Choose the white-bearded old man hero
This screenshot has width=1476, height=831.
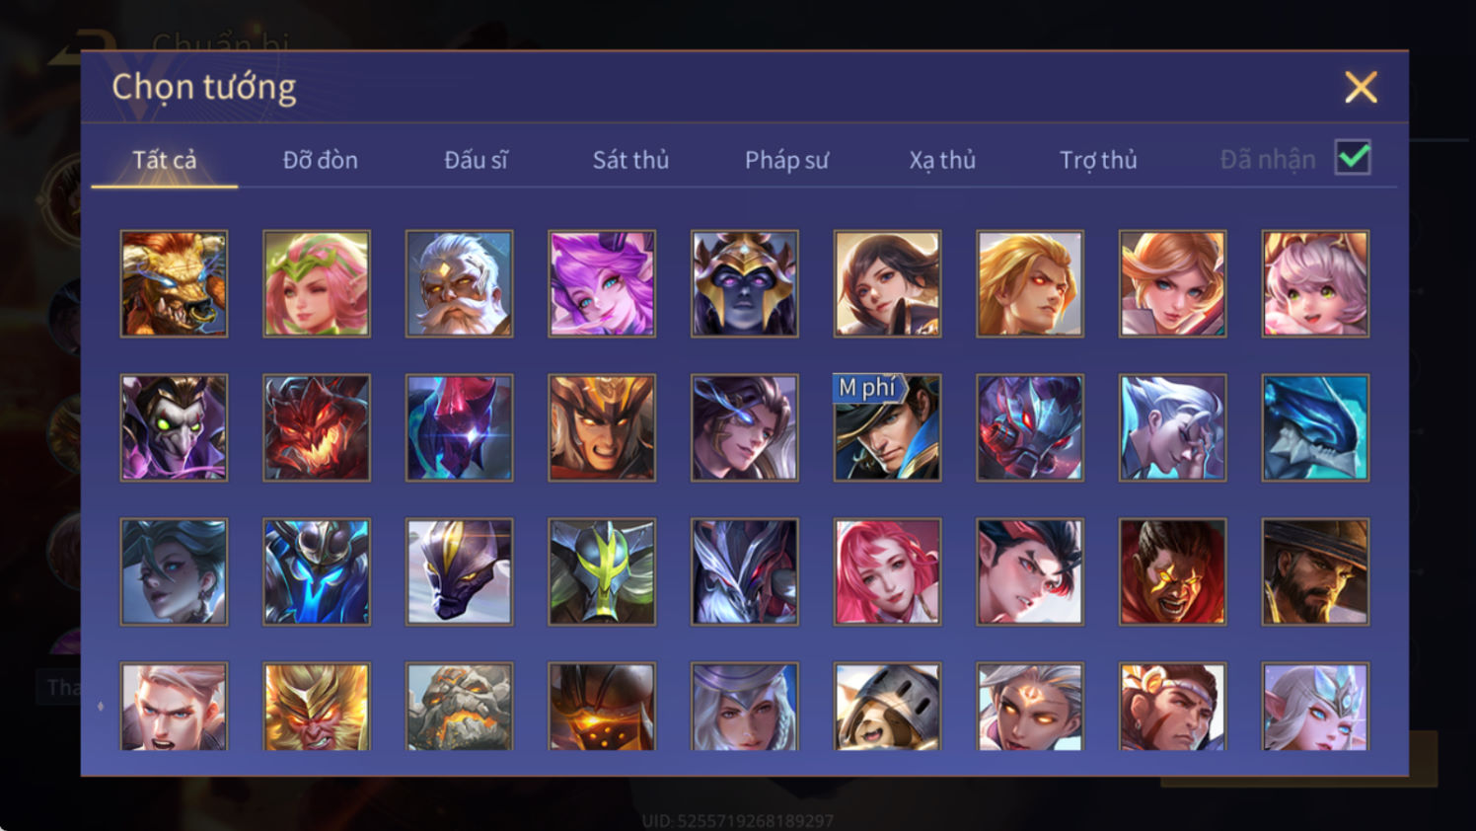459,284
